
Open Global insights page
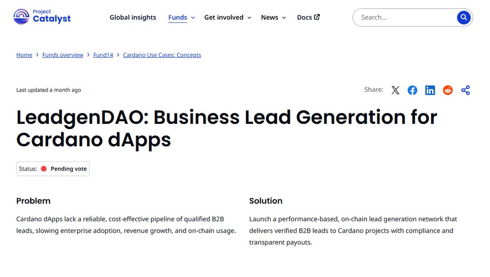click(133, 18)
